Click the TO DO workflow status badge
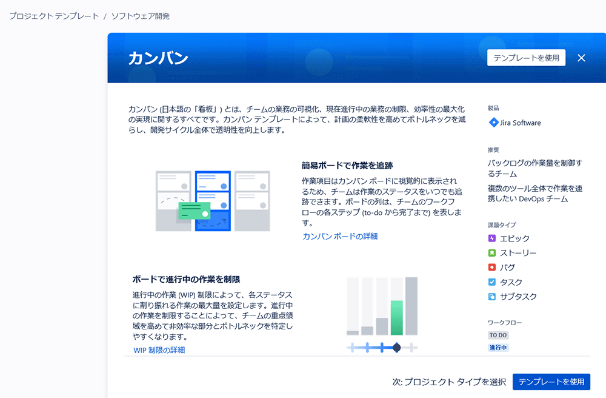606x398 pixels. [498, 335]
